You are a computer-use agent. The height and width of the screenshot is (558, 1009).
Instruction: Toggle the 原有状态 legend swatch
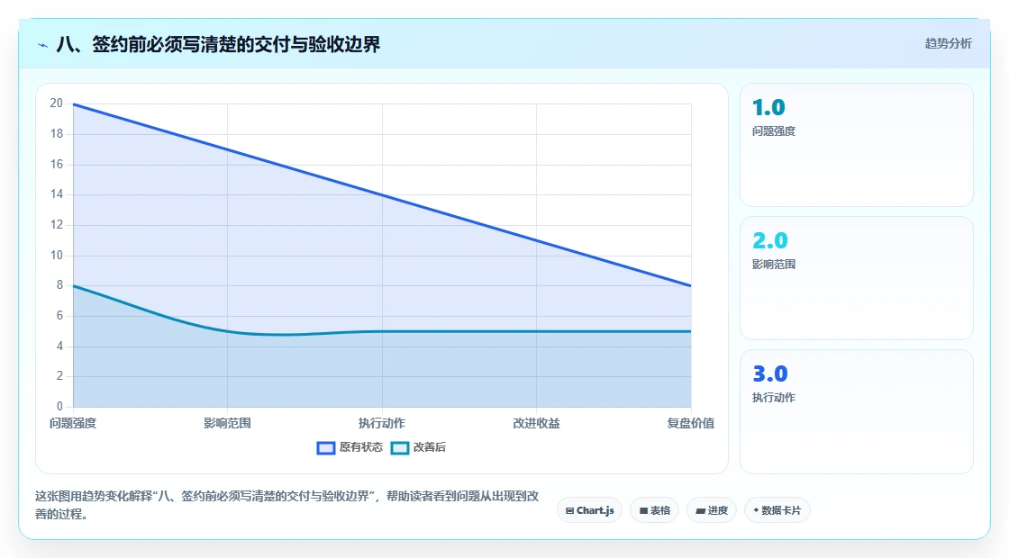tap(326, 448)
